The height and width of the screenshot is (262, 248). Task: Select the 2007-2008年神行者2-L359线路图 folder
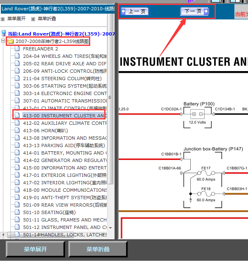(52, 41)
